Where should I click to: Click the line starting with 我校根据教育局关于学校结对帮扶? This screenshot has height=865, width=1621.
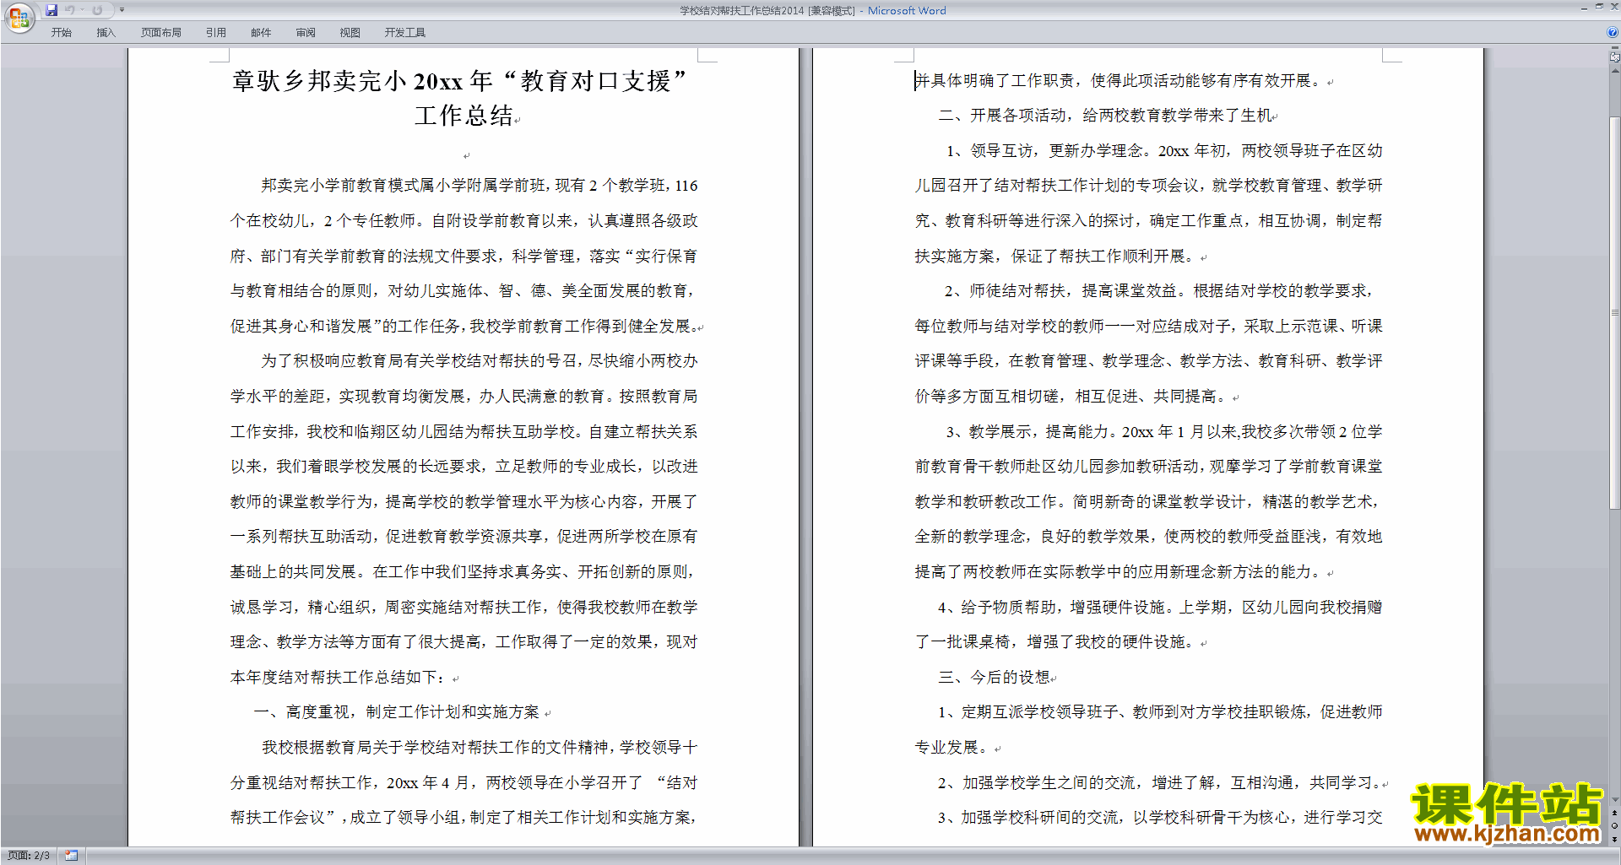point(480,747)
